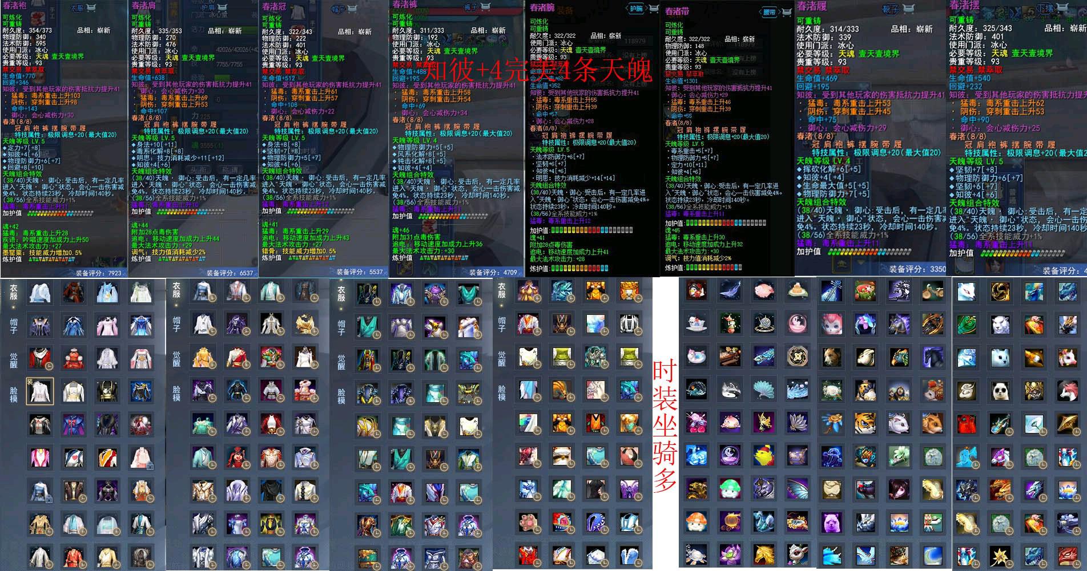
Task: Click the 护腕 slot label on 春渚腕 tooltip
Action: click(x=635, y=9)
